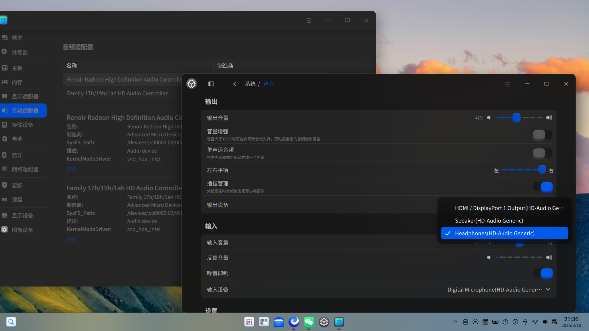Click 更多 under Renoir Radeon details

[71, 169]
